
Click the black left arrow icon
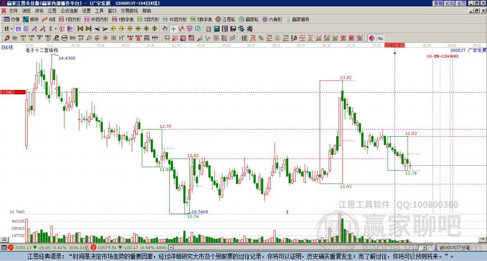click(97, 29)
